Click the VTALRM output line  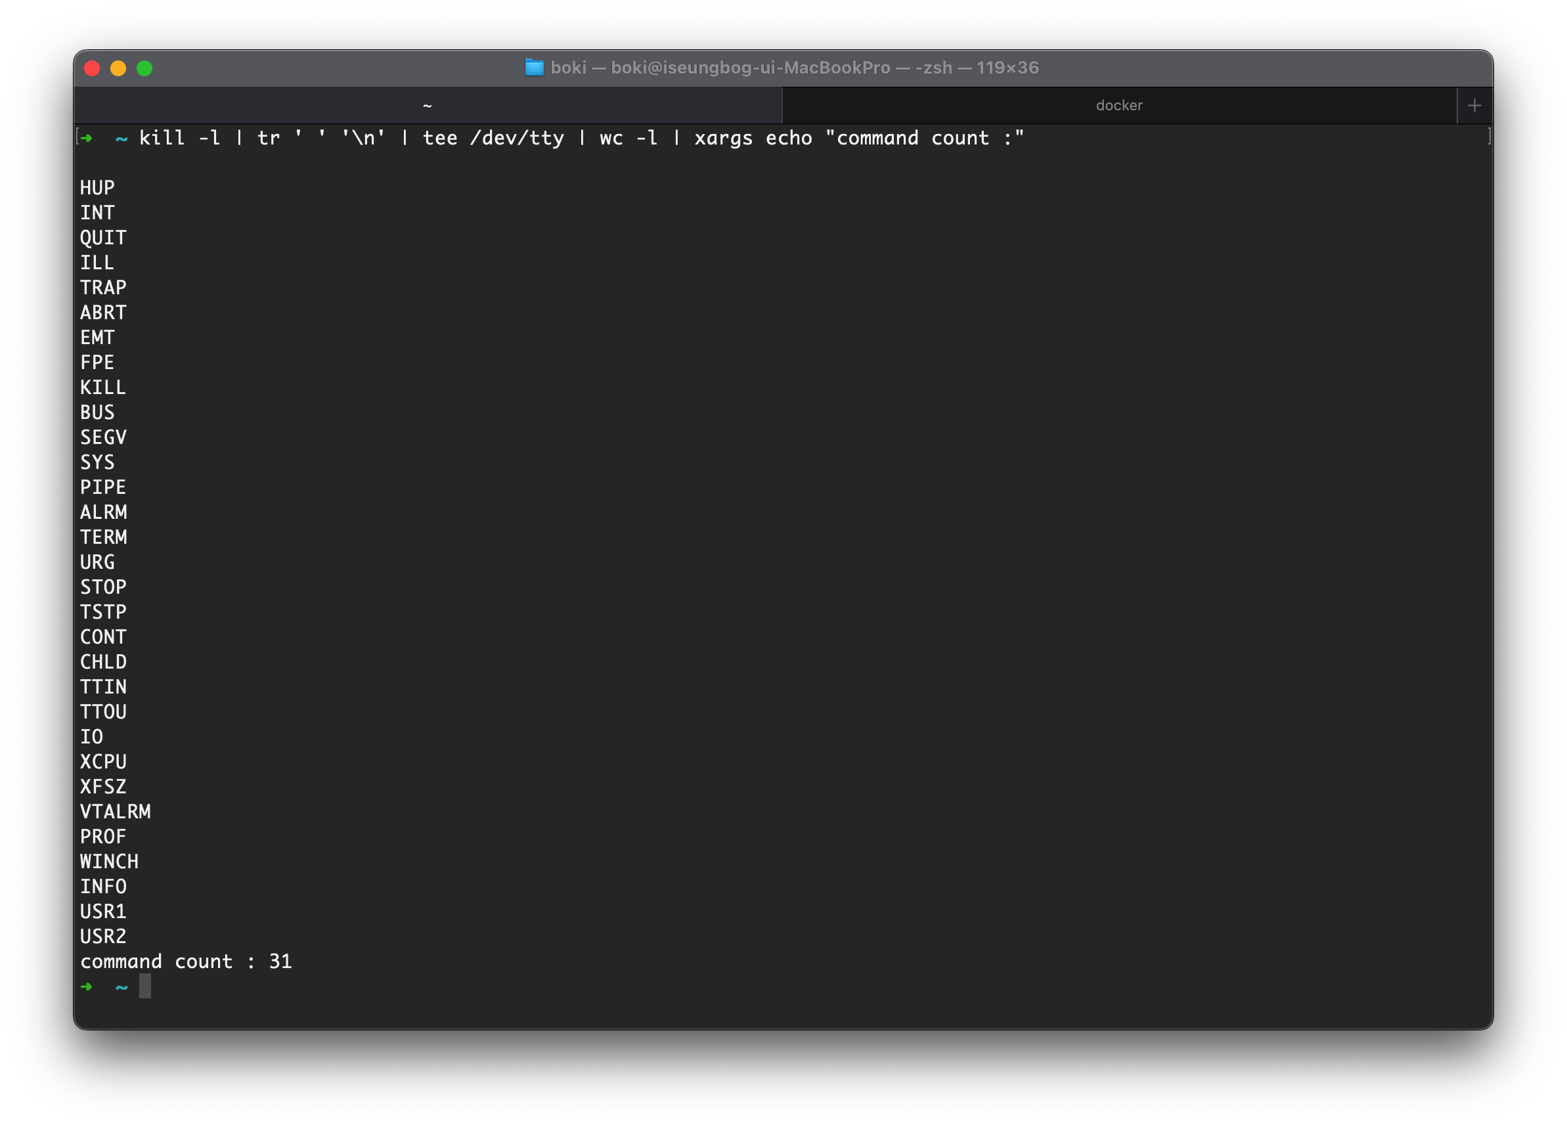[x=115, y=812]
